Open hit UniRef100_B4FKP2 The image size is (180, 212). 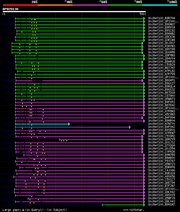pyautogui.click(x=161, y=102)
